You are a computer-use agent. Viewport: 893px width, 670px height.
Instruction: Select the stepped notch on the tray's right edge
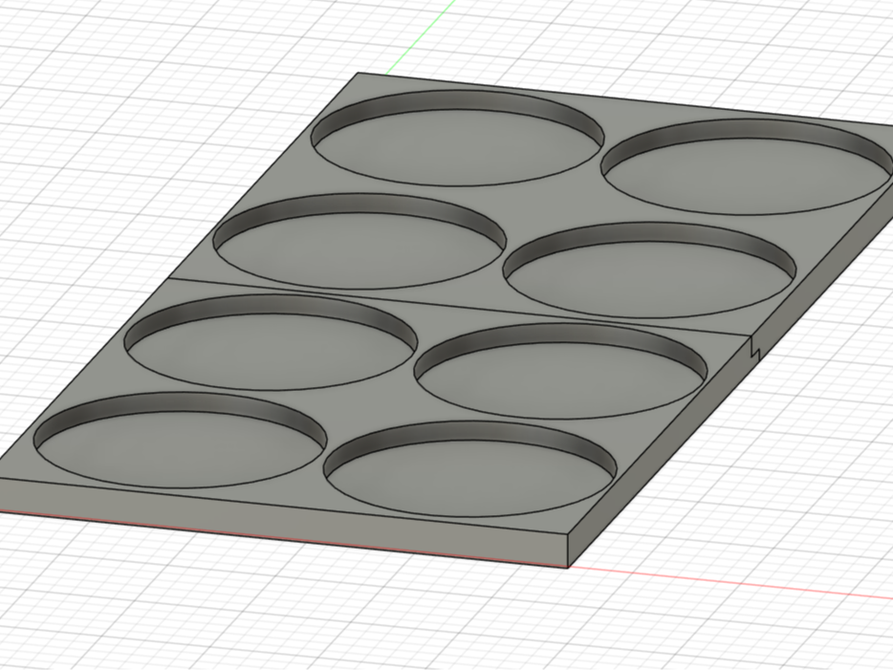point(755,347)
